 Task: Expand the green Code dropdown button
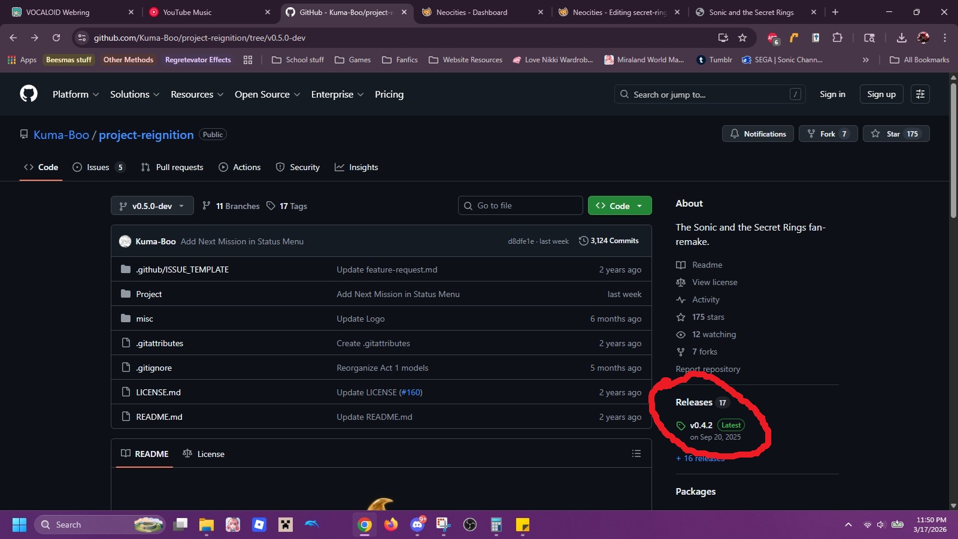tap(620, 205)
